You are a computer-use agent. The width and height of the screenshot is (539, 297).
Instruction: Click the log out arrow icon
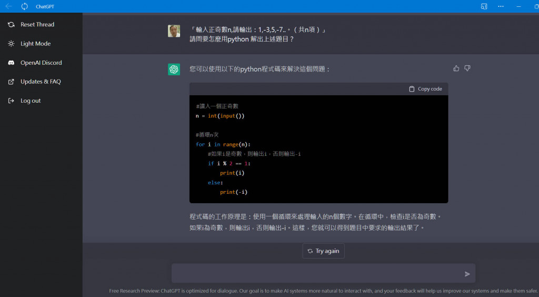[12, 101]
